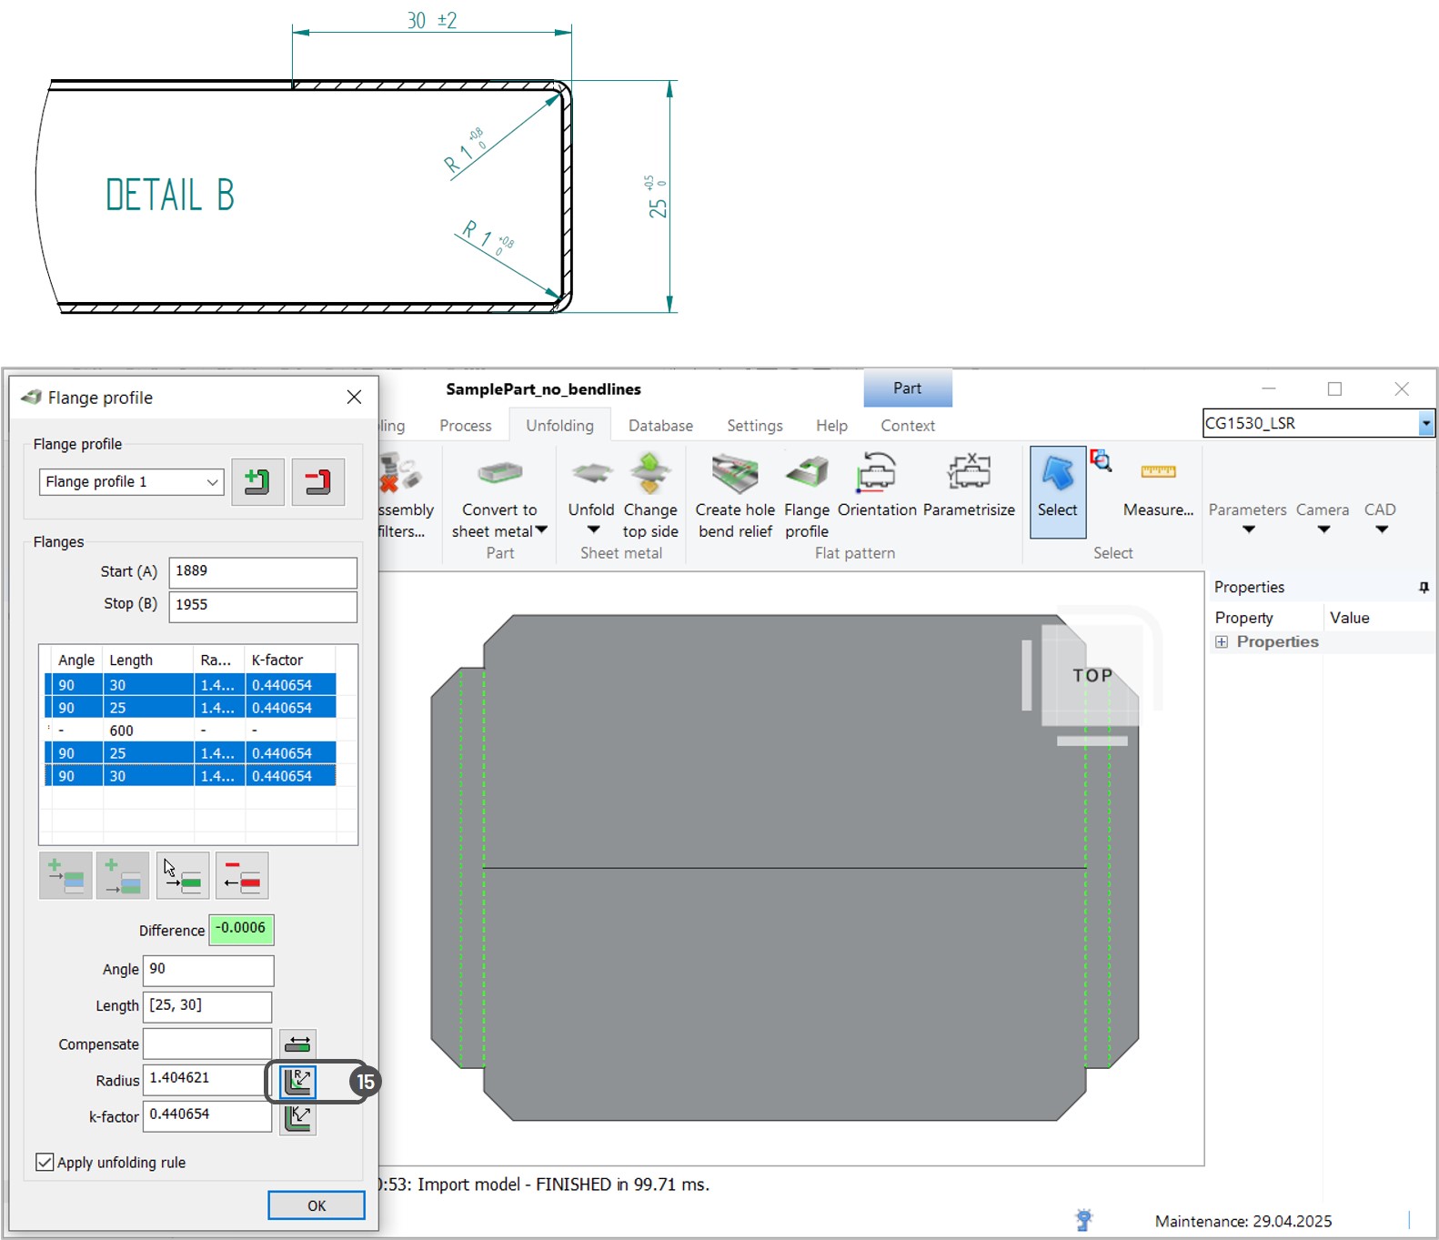Open the CG1530_LSR machine dropdown
This screenshot has width=1439, height=1240.
pyautogui.click(x=1425, y=423)
